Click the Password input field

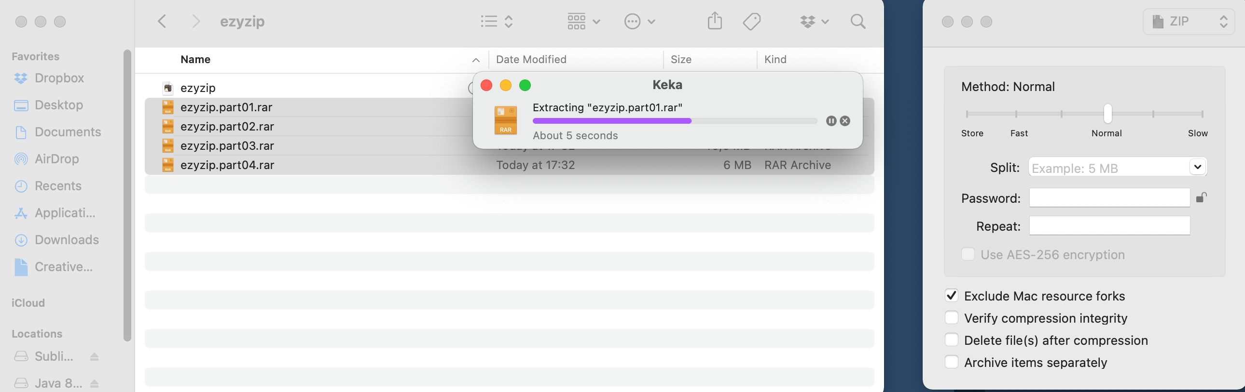coord(1109,198)
